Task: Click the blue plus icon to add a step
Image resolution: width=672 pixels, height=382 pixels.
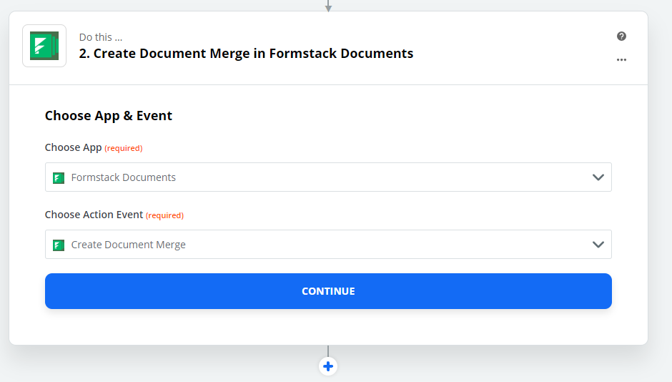Action: pyautogui.click(x=328, y=366)
